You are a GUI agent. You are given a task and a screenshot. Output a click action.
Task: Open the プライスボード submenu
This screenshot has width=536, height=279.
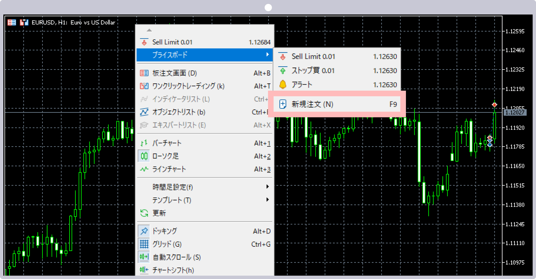[x=205, y=55]
